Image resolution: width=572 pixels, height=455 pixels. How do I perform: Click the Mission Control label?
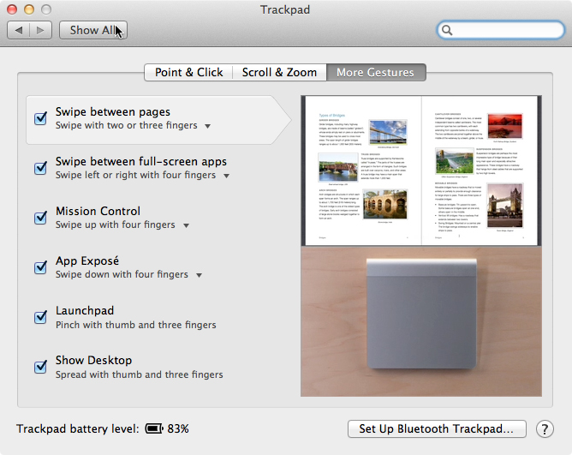(98, 211)
